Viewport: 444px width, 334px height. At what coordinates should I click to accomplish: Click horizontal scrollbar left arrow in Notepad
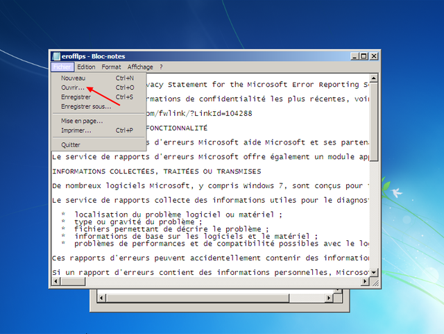pos(55,281)
